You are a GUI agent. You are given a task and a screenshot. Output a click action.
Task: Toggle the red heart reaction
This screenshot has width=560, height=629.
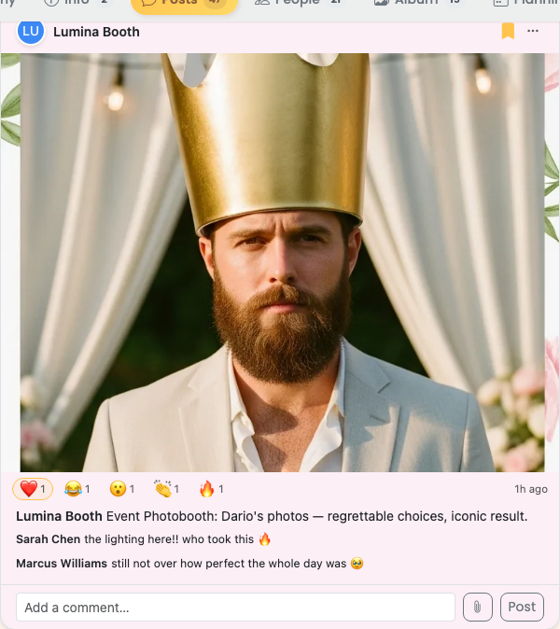[x=33, y=489]
